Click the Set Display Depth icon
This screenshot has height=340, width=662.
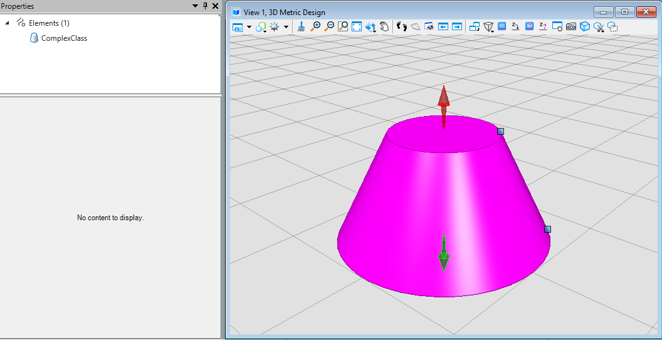click(x=502, y=26)
